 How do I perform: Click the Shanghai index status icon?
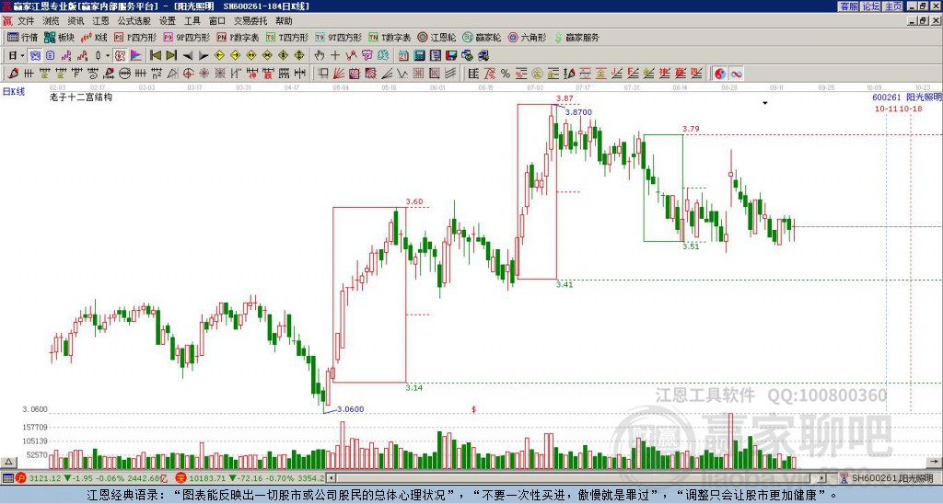[21, 478]
